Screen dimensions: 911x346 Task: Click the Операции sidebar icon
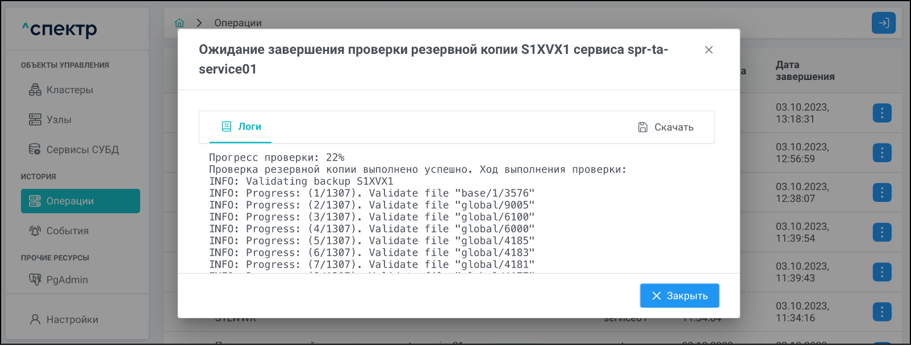(35, 201)
